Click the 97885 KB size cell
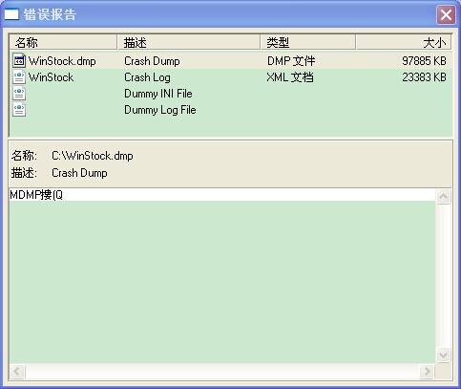461x389 pixels. click(424, 61)
